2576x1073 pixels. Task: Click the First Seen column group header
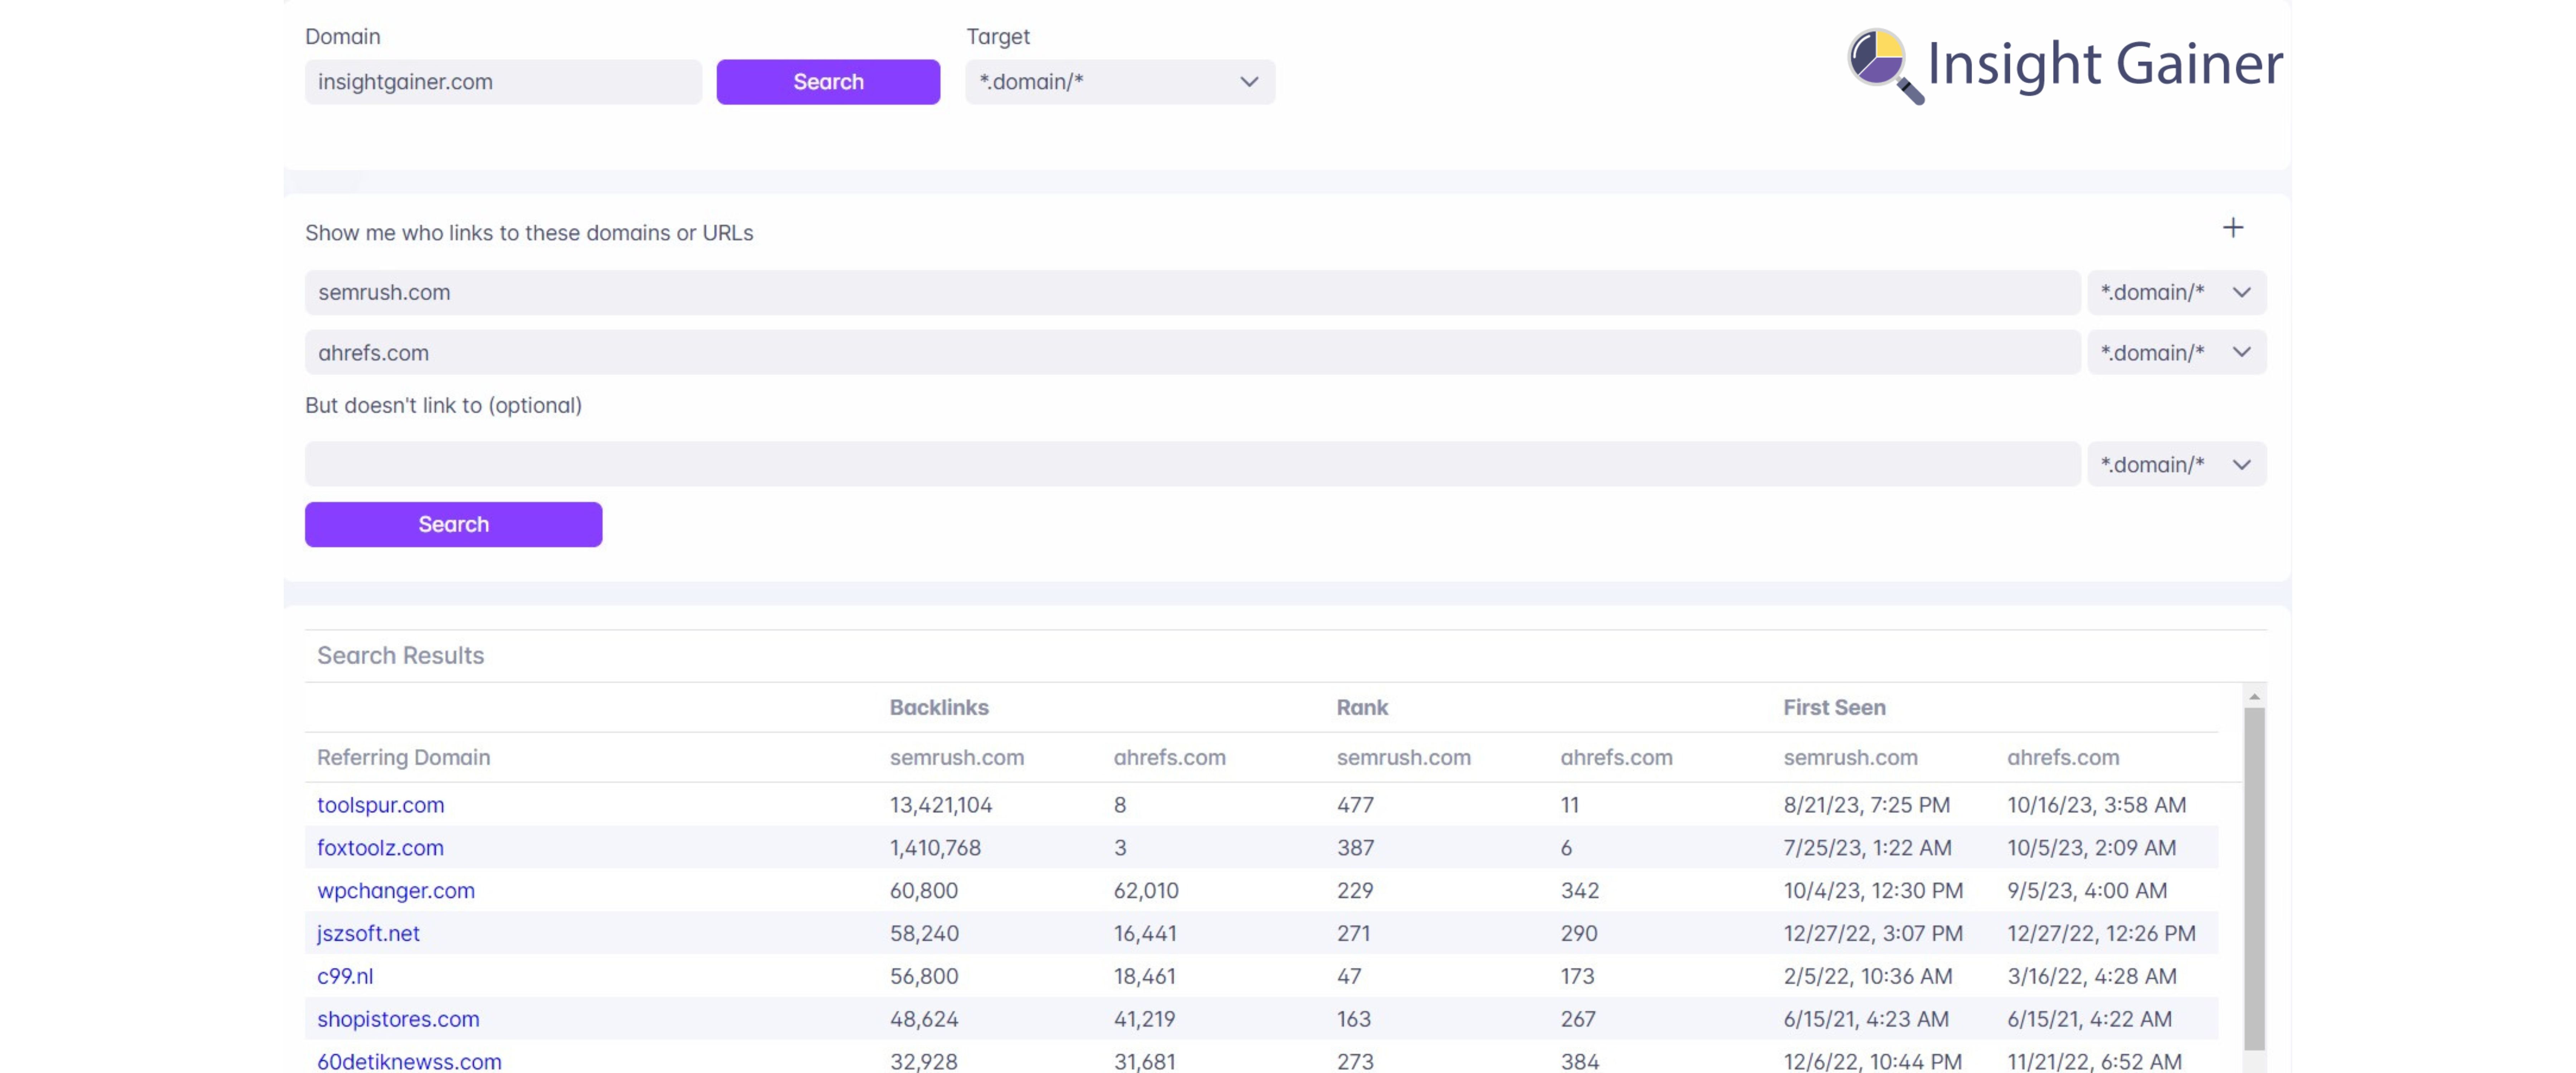1834,707
